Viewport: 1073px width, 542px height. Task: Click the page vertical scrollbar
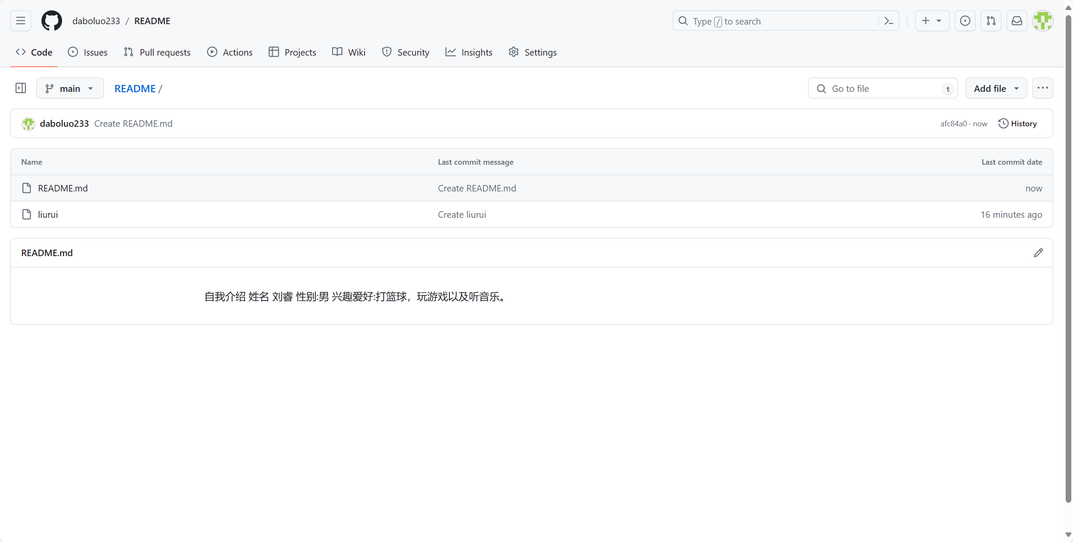pos(1068,259)
